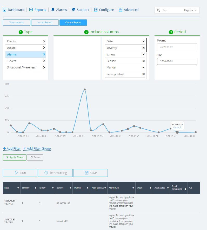
Task: Click the Configure sliders icon
Action: point(96,10)
